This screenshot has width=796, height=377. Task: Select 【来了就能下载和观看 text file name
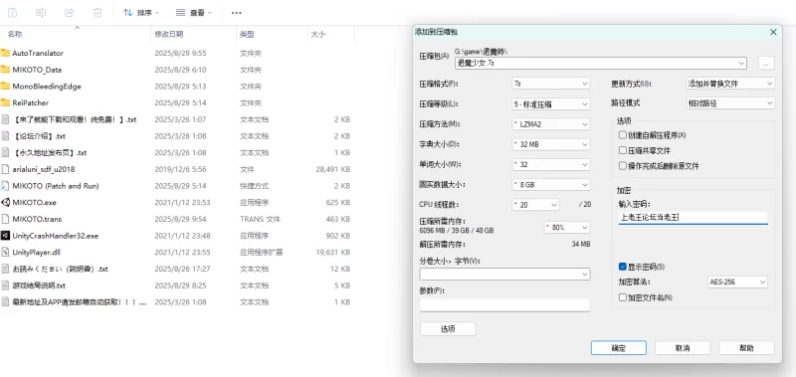[x=75, y=119]
